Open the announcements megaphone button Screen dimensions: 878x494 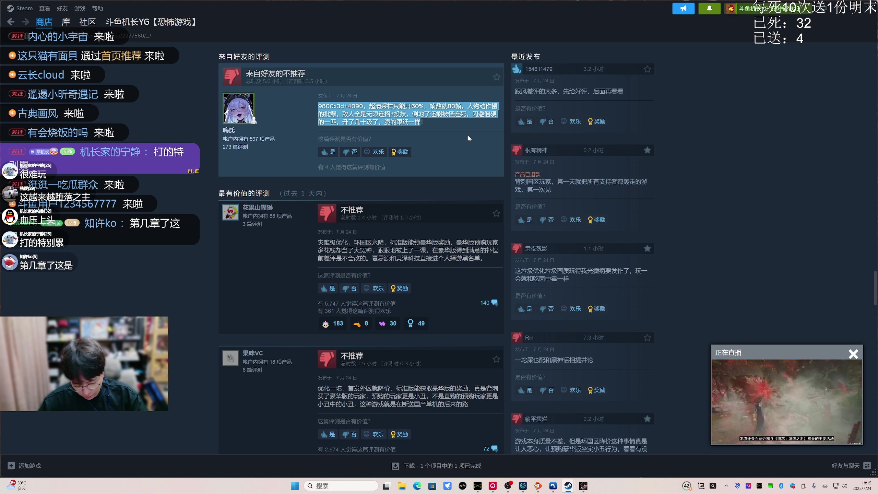(x=683, y=8)
